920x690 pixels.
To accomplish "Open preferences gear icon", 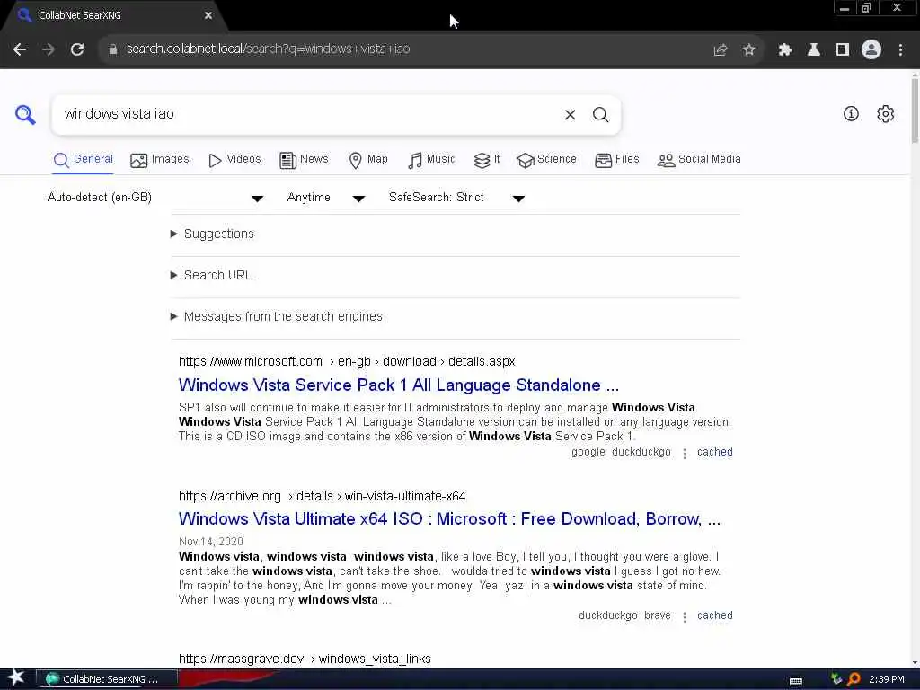I will click(x=885, y=114).
